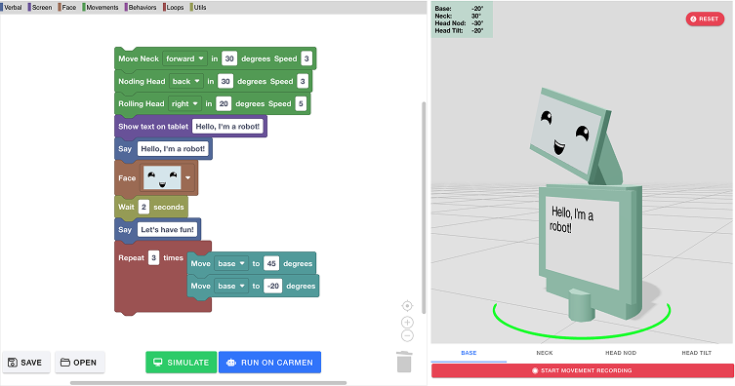This screenshot has width=735, height=386.
Task: Click Say 'Let's have fun!' field
Action: tap(167, 229)
